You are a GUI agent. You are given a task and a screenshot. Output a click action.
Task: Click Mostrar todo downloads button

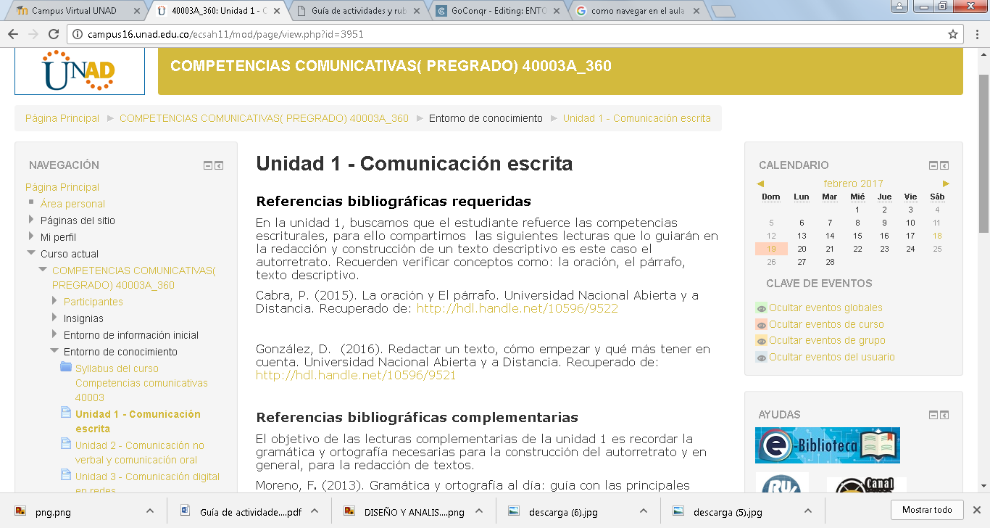pos(927,510)
